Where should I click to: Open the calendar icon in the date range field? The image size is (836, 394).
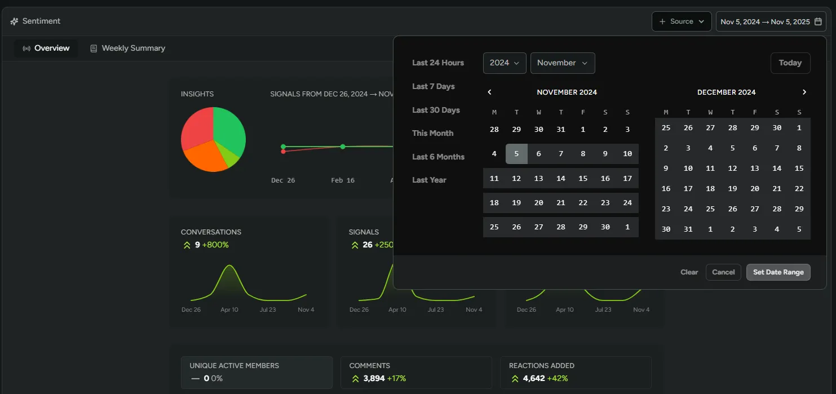[817, 21]
